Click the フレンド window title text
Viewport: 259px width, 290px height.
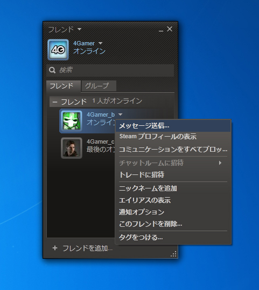(x=61, y=29)
